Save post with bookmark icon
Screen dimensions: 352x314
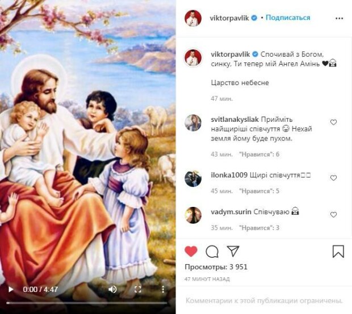(x=338, y=251)
